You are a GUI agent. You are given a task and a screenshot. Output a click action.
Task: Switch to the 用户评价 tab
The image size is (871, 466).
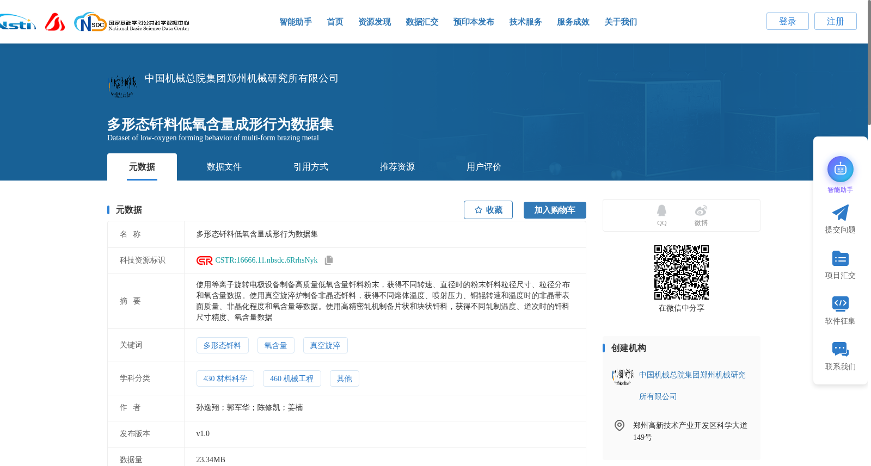[484, 167]
